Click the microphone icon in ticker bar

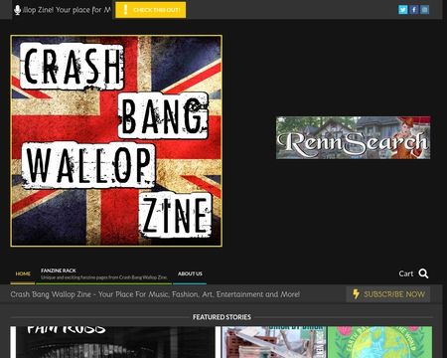[18, 10]
